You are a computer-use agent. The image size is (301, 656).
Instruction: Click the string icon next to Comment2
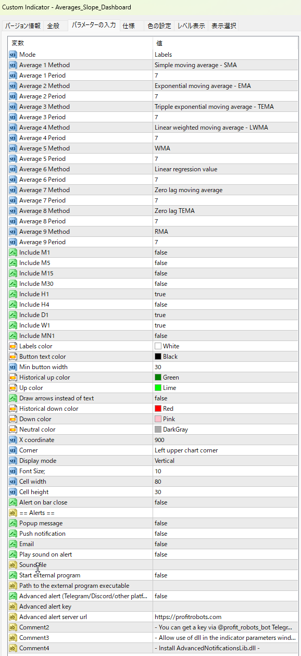click(x=13, y=627)
